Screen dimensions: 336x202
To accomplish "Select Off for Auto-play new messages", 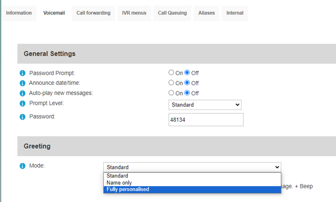I will (187, 93).
